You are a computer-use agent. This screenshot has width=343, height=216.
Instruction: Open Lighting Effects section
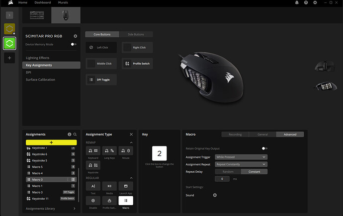tap(37, 58)
